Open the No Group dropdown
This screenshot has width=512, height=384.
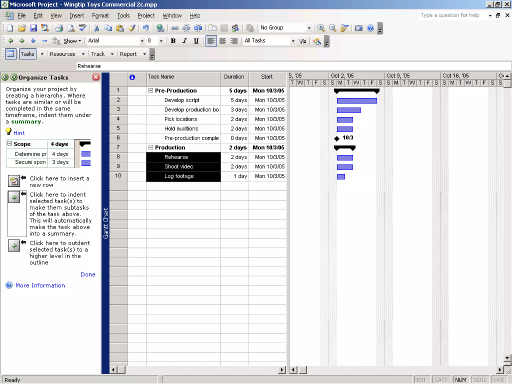point(309,28)
